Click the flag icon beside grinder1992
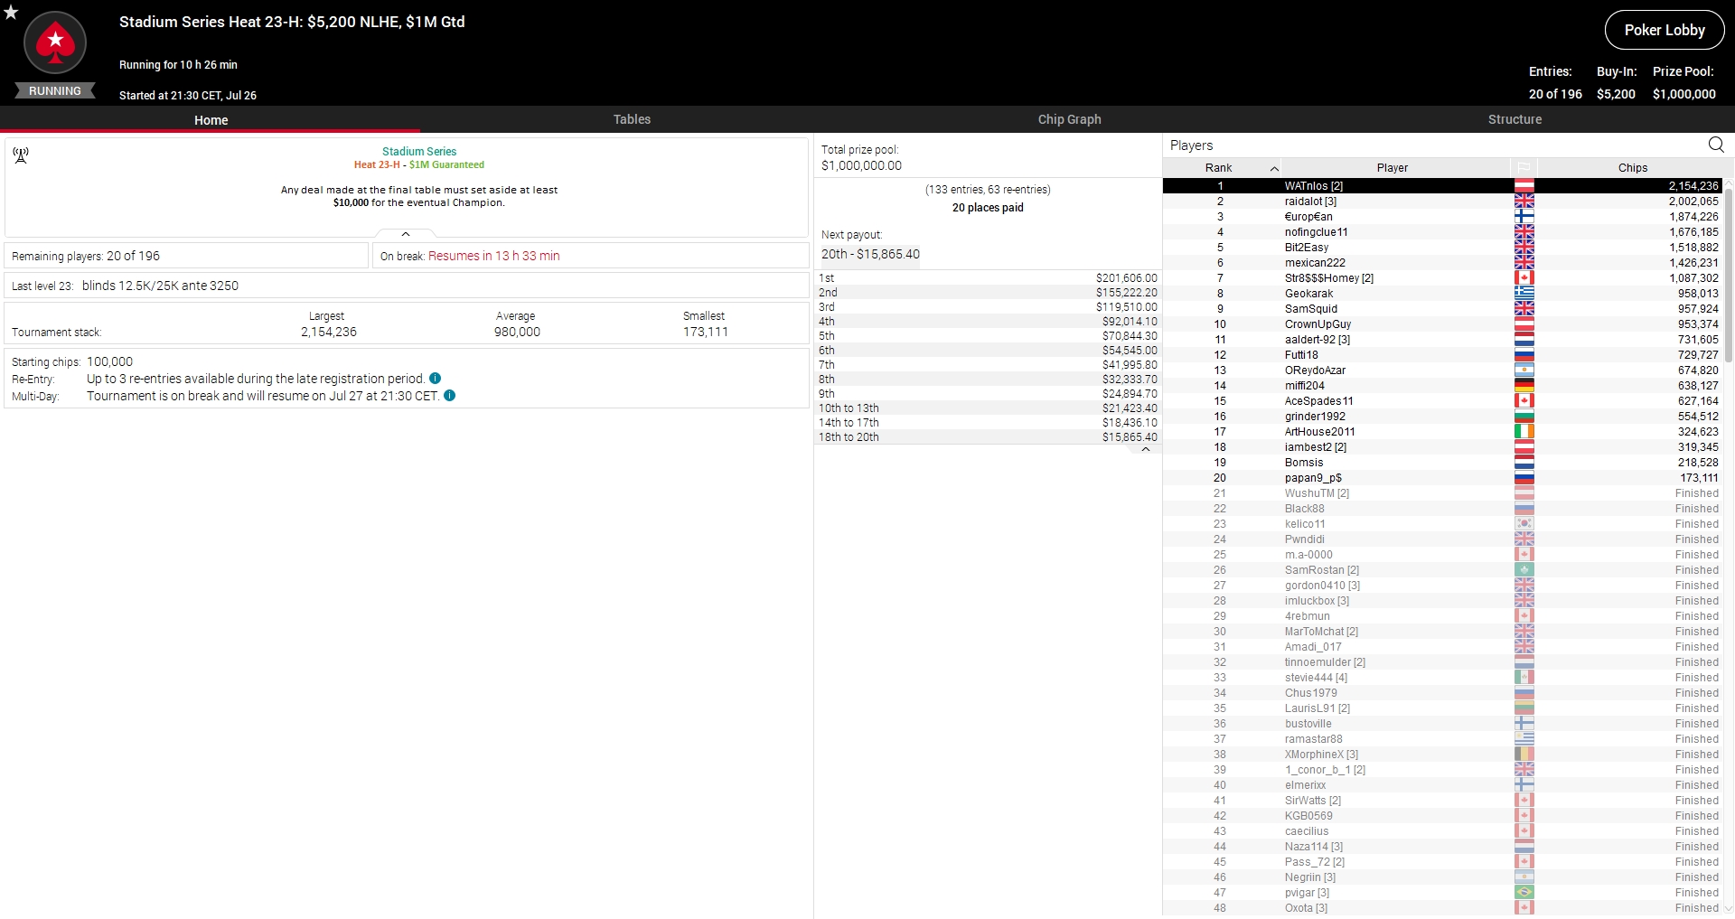 click(1524, 417)
